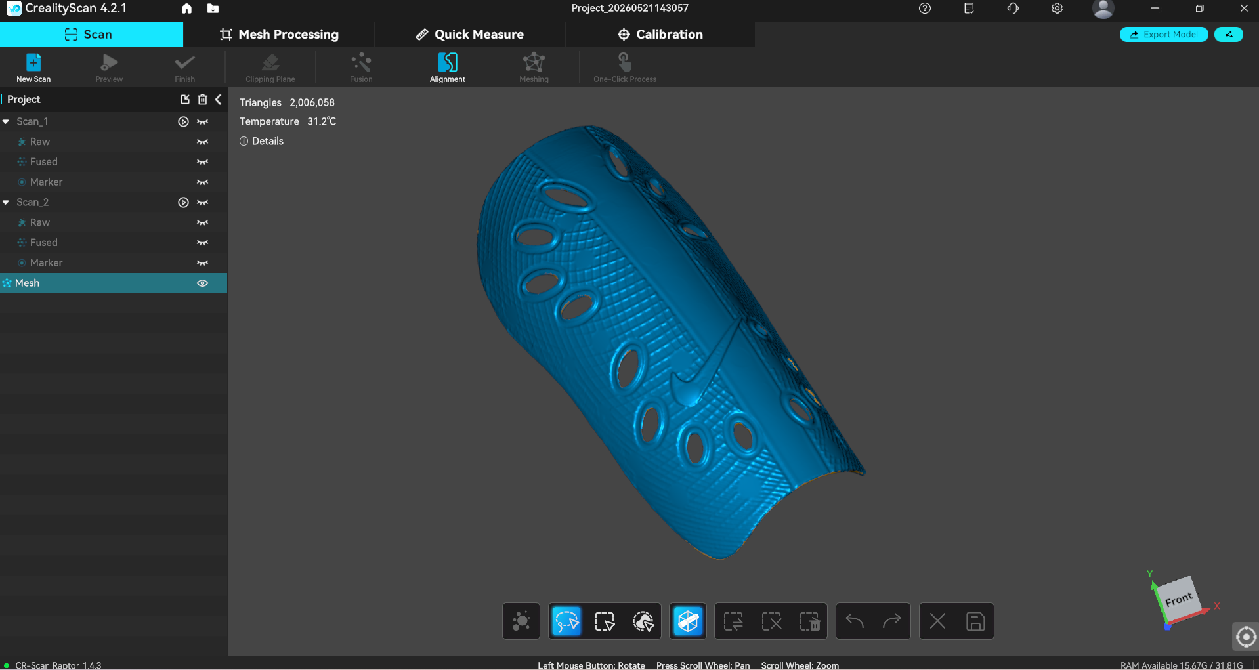
Task: Click the invert selection icon
Action: tap(733, 621)
